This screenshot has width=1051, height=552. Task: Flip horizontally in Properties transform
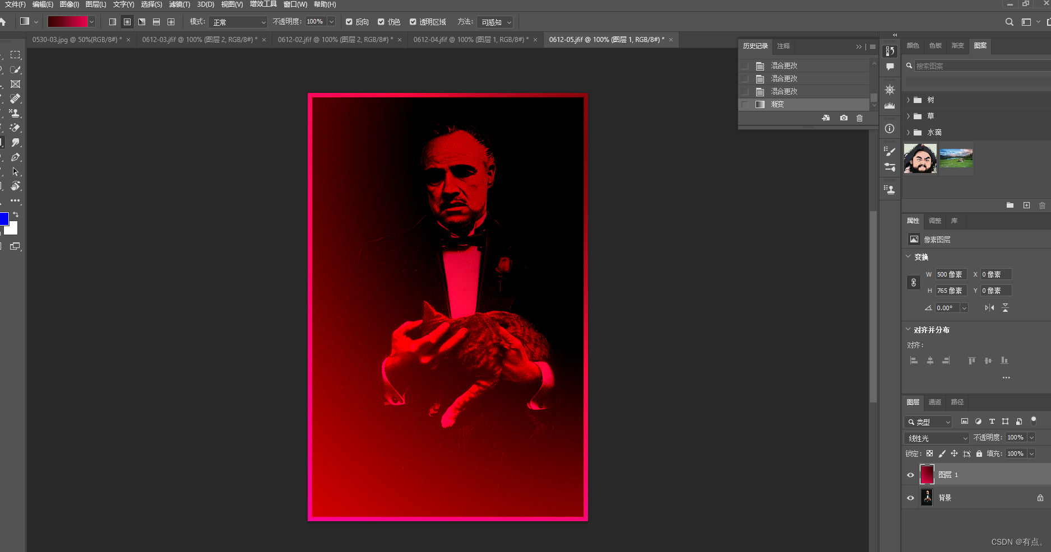989,308
